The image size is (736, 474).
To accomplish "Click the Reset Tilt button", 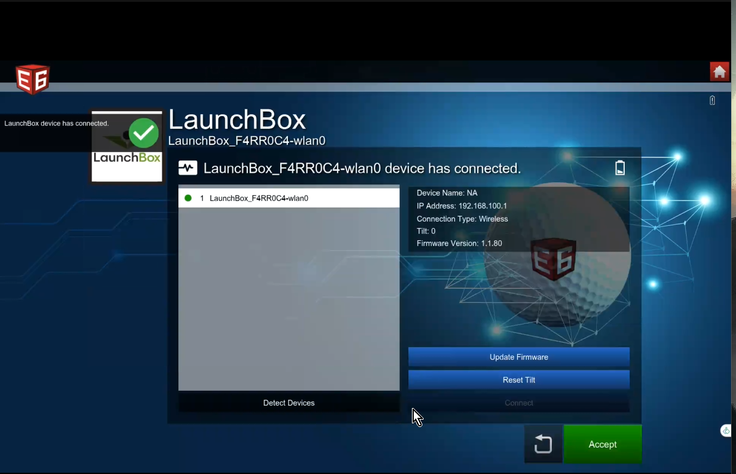I will pyautogui.click(x=519, y=380).
